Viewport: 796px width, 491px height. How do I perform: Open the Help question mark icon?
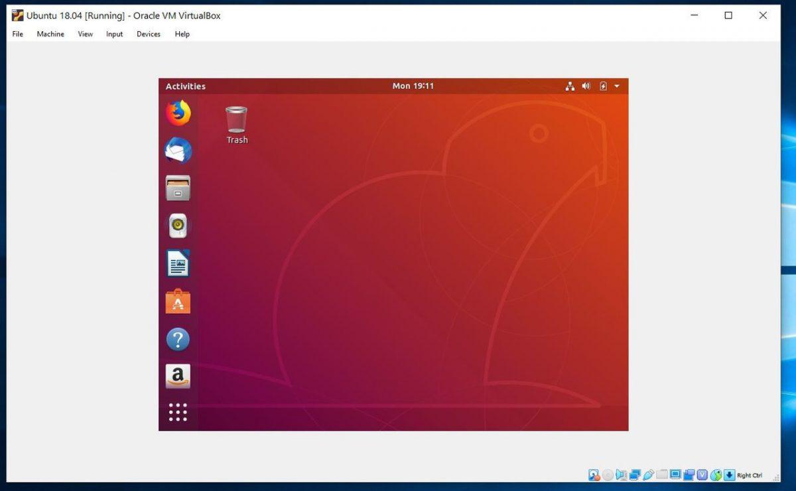click(x=178, y=340)
